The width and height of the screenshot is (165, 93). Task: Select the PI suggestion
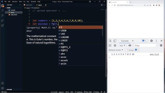tap(81, 44)
